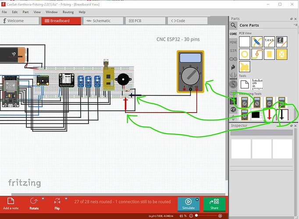The width and height of the screenshot is (299, 219).
Task: Switch to the Code tab
Action: coord(188,21)
